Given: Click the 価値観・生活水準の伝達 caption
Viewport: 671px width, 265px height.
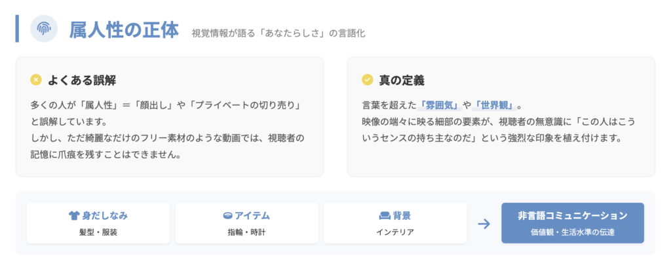Looking at the screenshot, I should pos(572,232).
